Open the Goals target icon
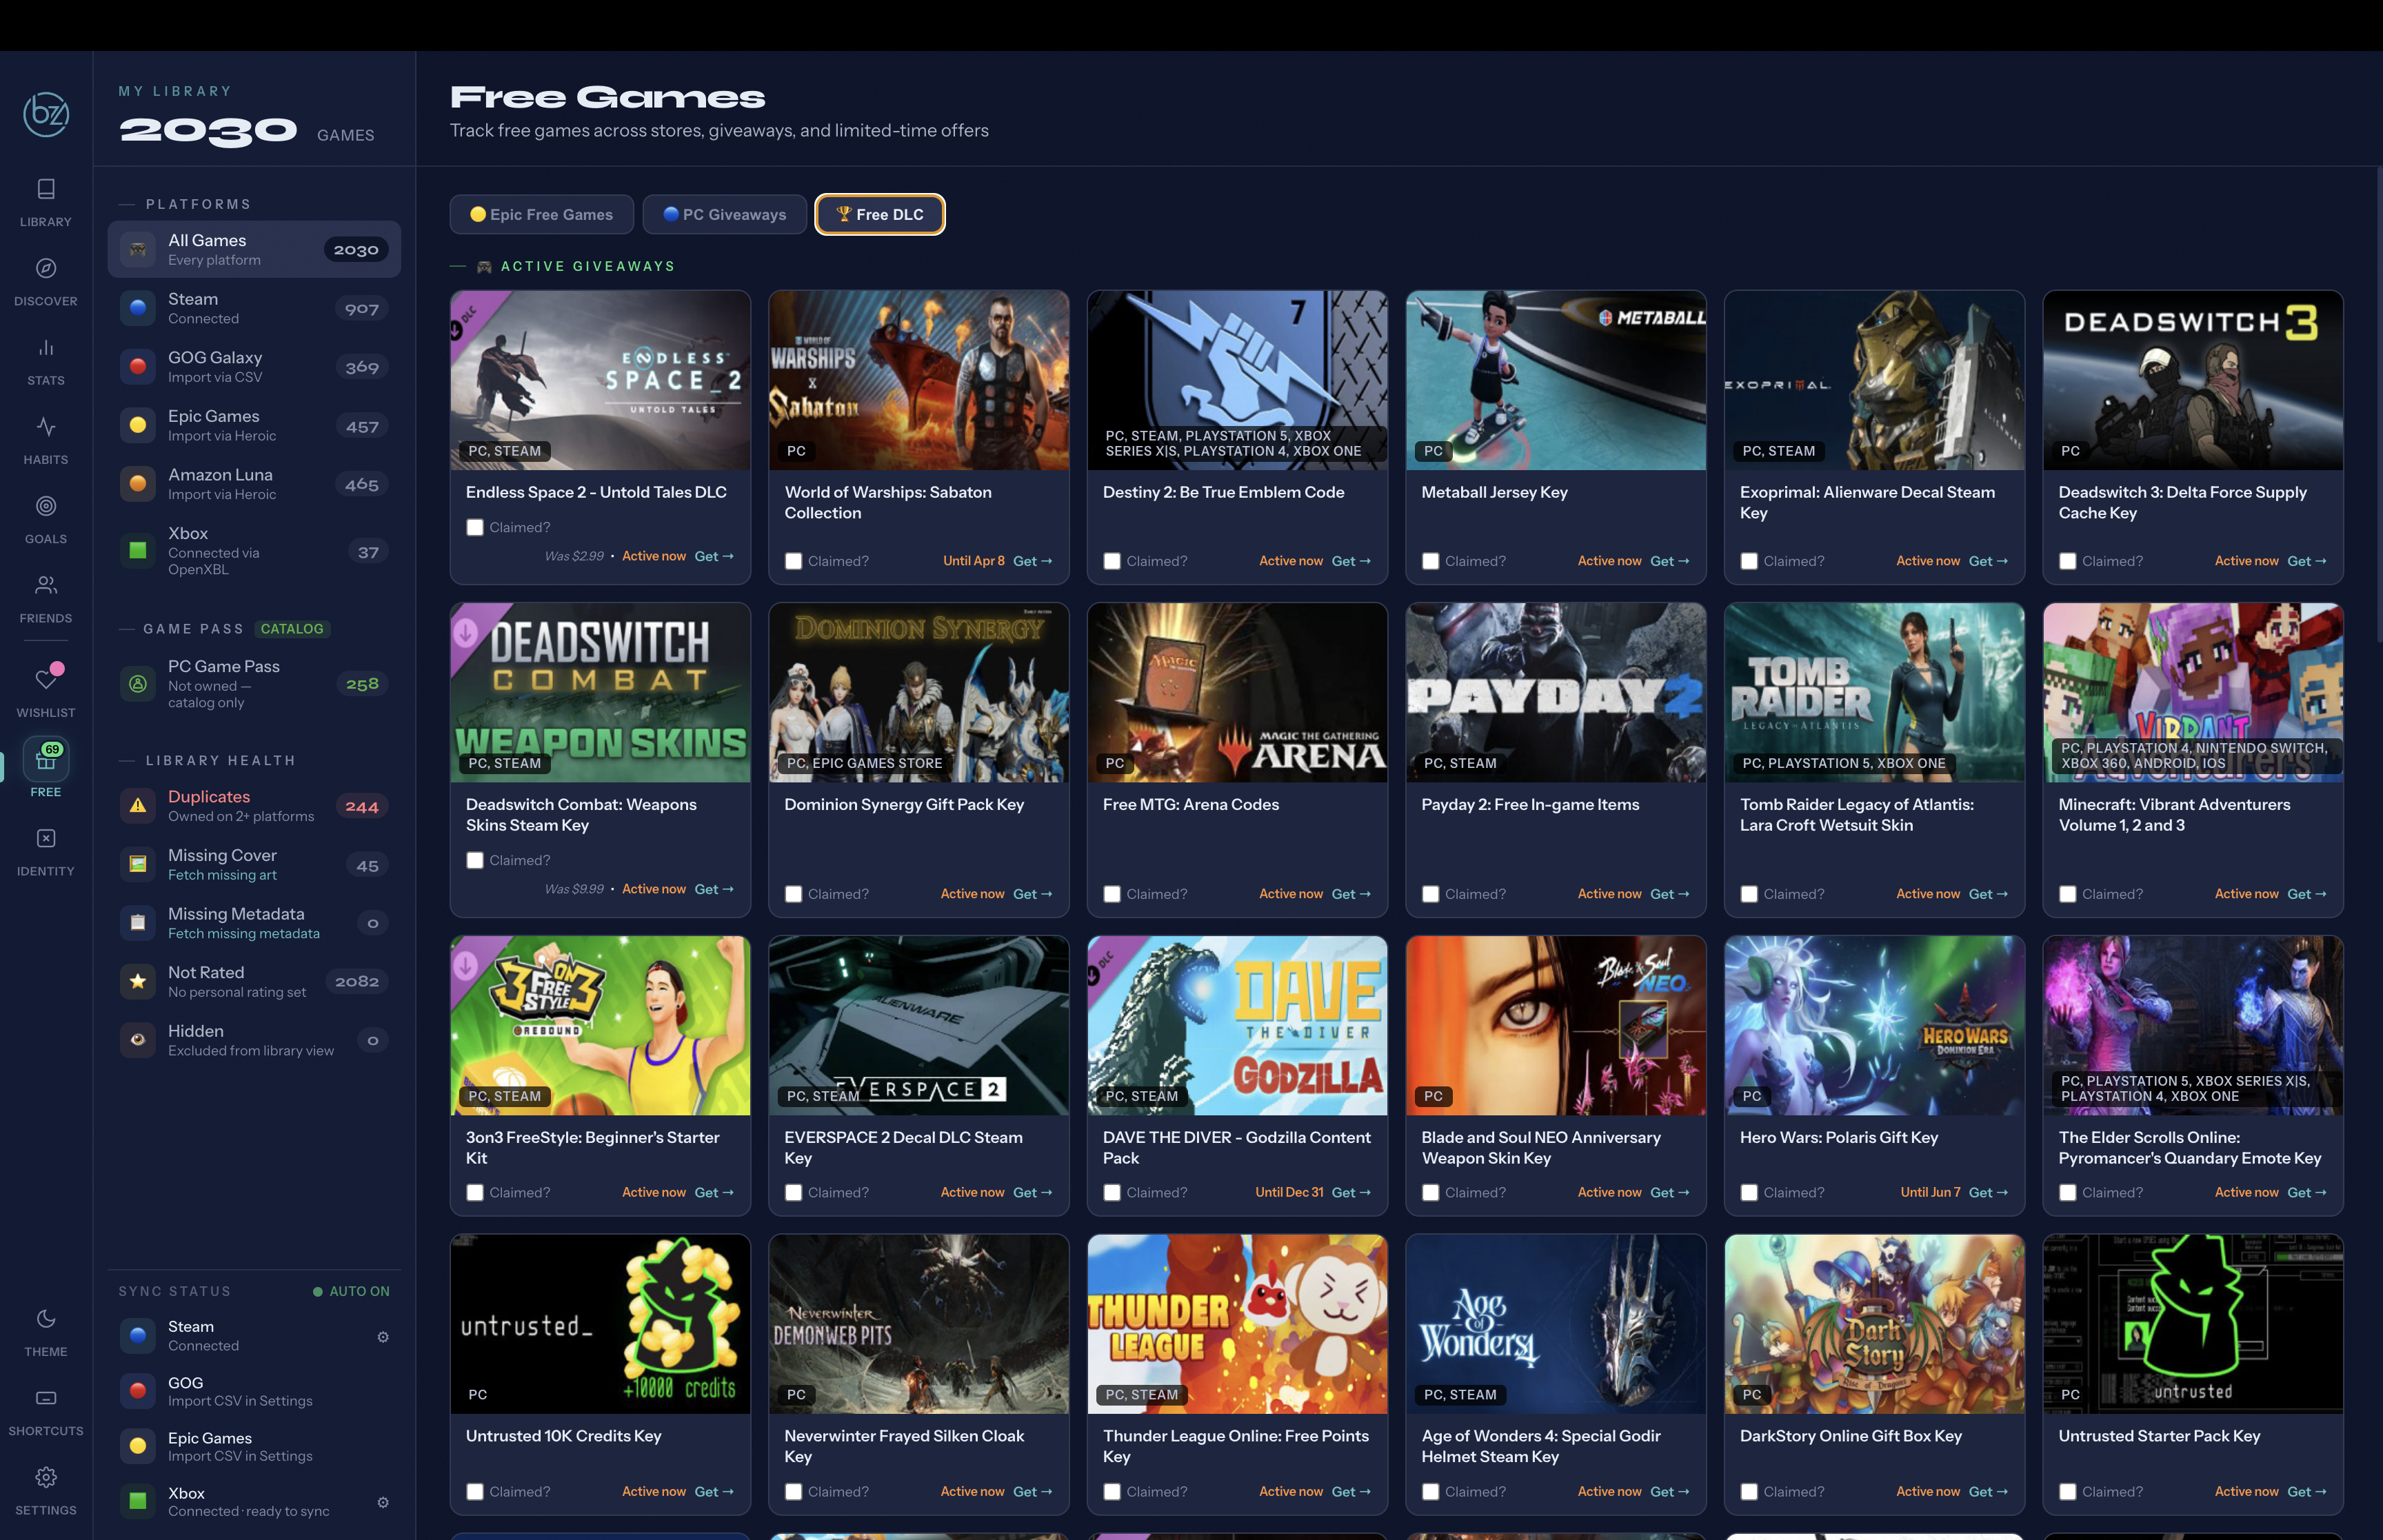This screenshot has width=2383, height=1540. click(46, 506)
